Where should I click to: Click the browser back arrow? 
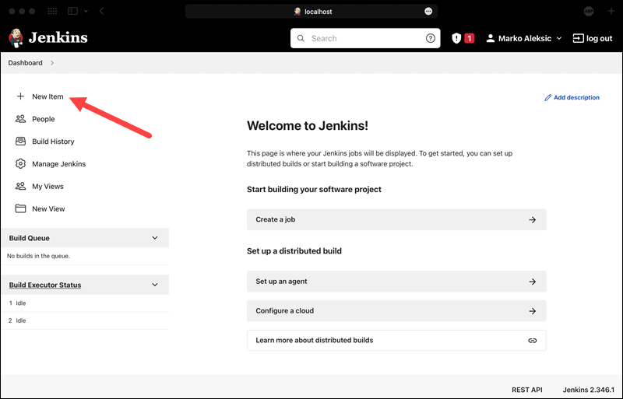[x=102, y=11]
